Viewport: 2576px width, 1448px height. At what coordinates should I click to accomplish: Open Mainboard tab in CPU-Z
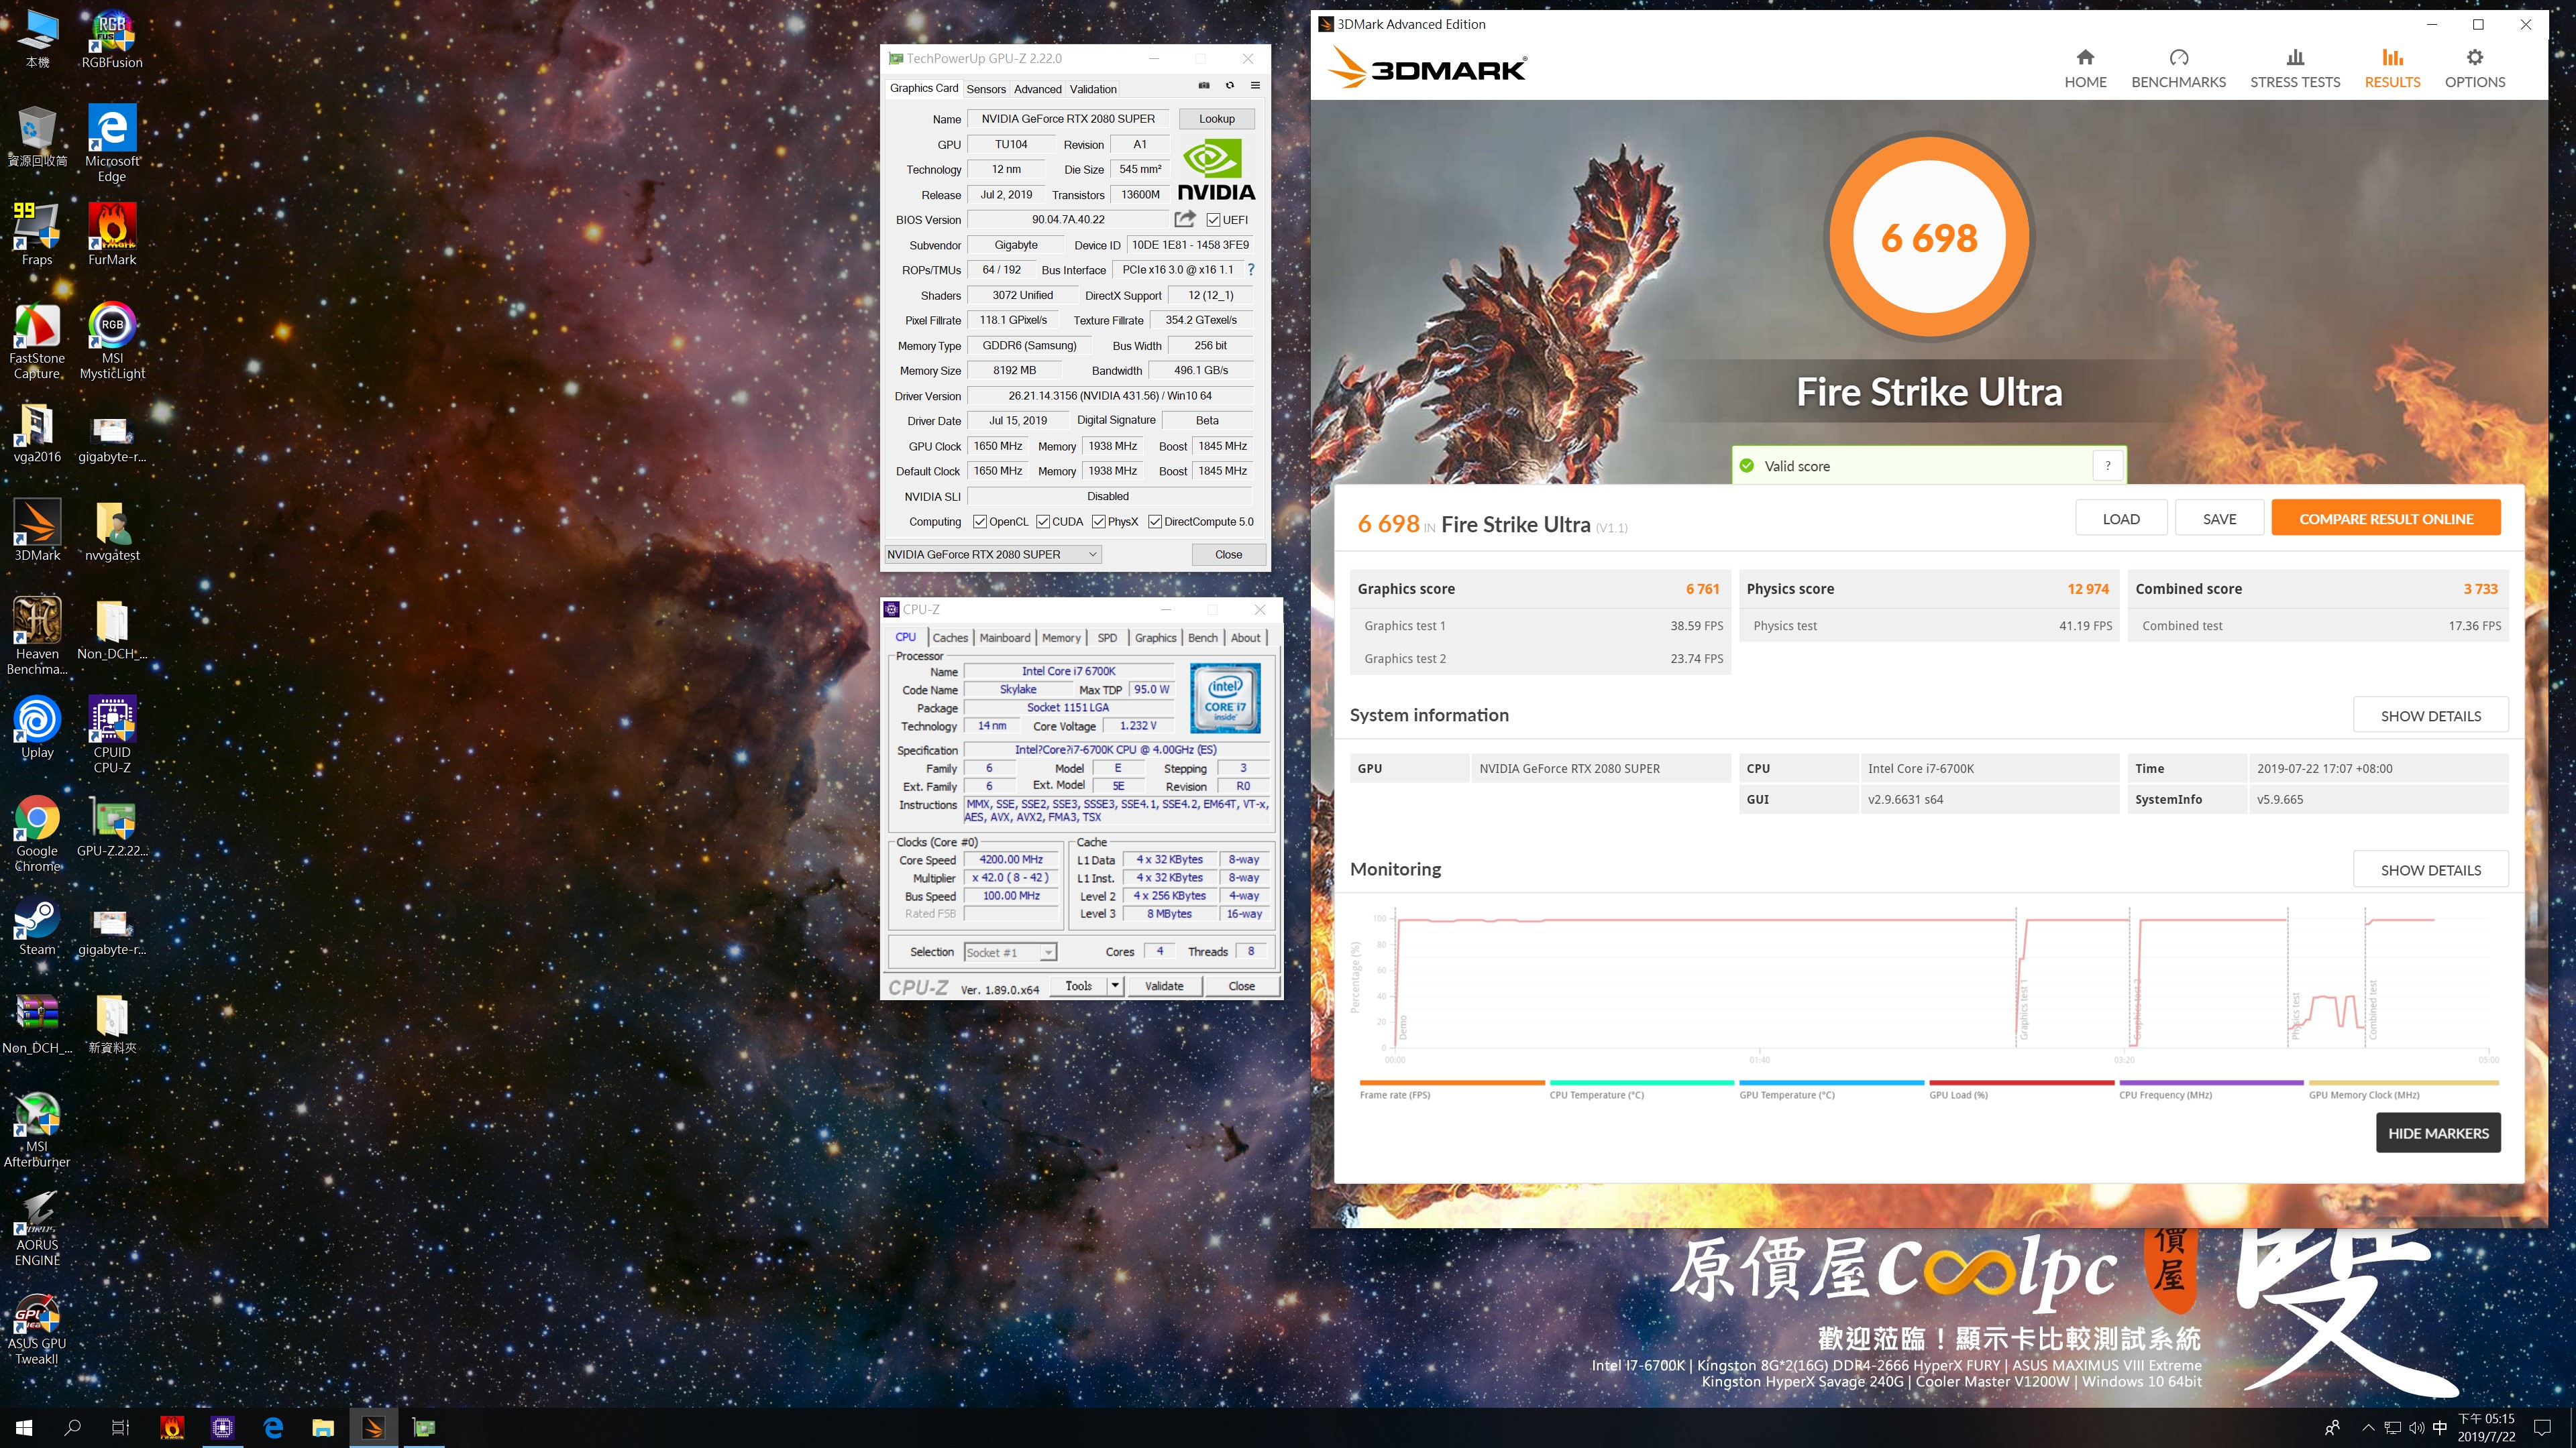pyautogui.click(x=1004, y=638)
